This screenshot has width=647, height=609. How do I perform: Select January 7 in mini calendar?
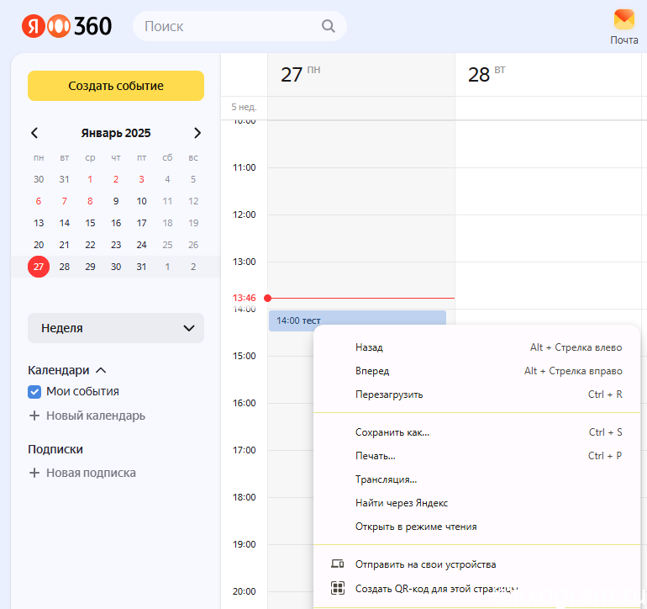65,201
